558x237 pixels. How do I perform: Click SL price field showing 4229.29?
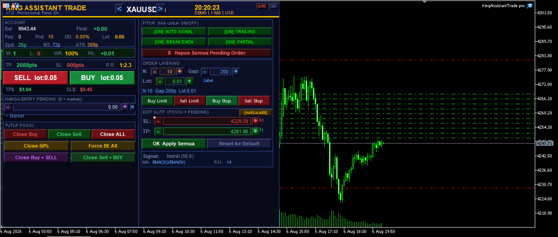tap(207, 121)
